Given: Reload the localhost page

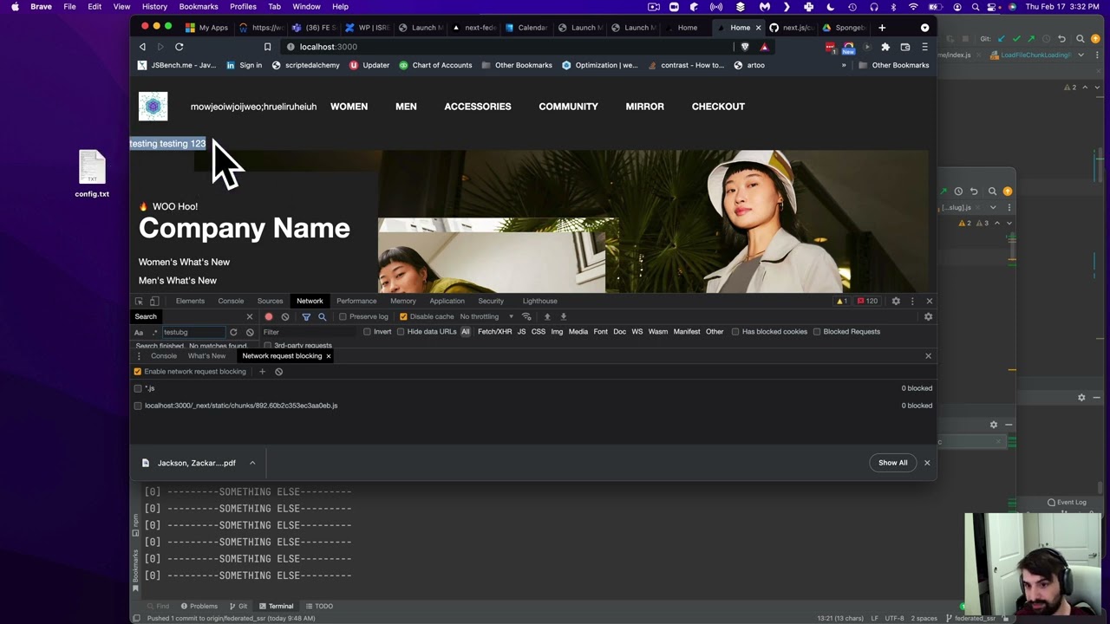Looking at the screenshot, I should (x=180, y=47).
